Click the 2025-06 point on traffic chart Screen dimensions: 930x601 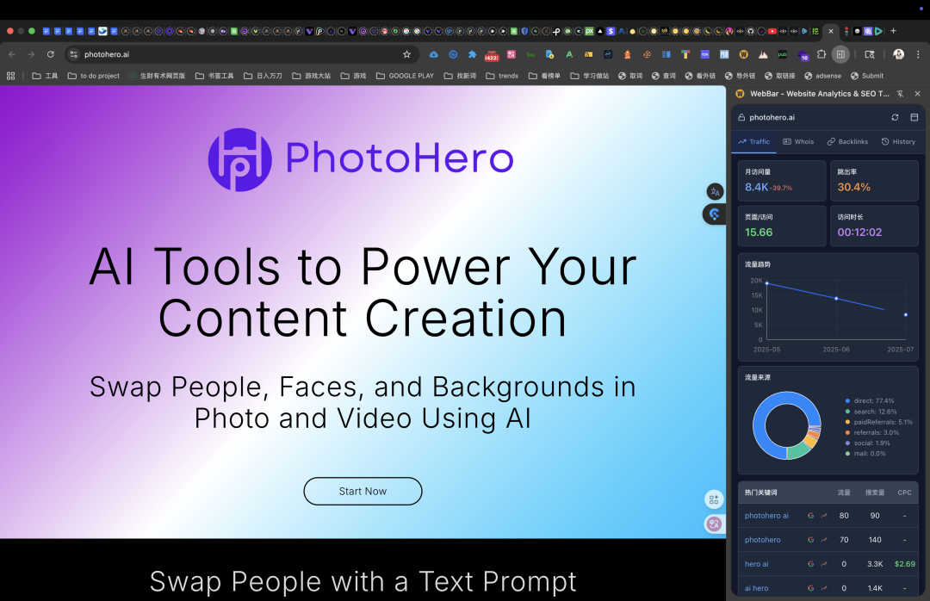[x=836, y=299]
